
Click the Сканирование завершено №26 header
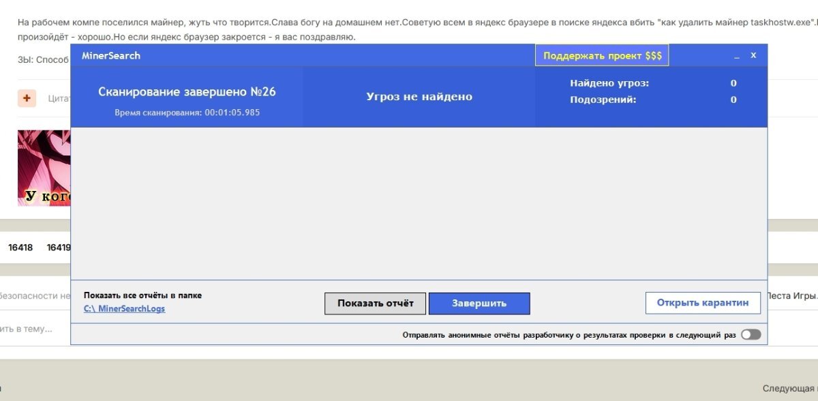point(187,91)
